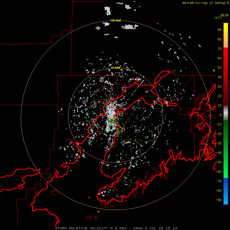Click the -30 knot scale value
230x230 pixels.
click(x=218, y=143)
